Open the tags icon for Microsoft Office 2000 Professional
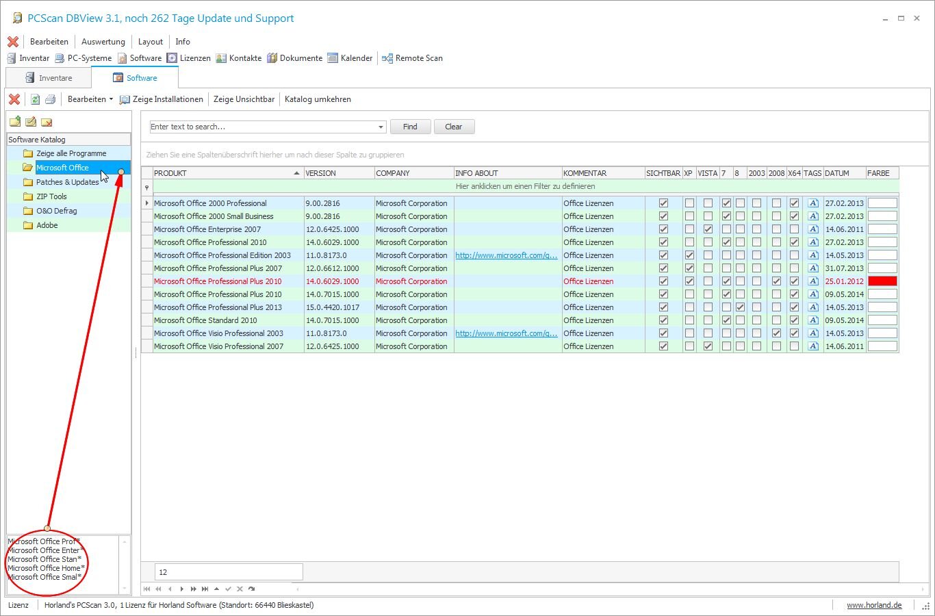Screen dimensions: 935x616 pos(813,203)
